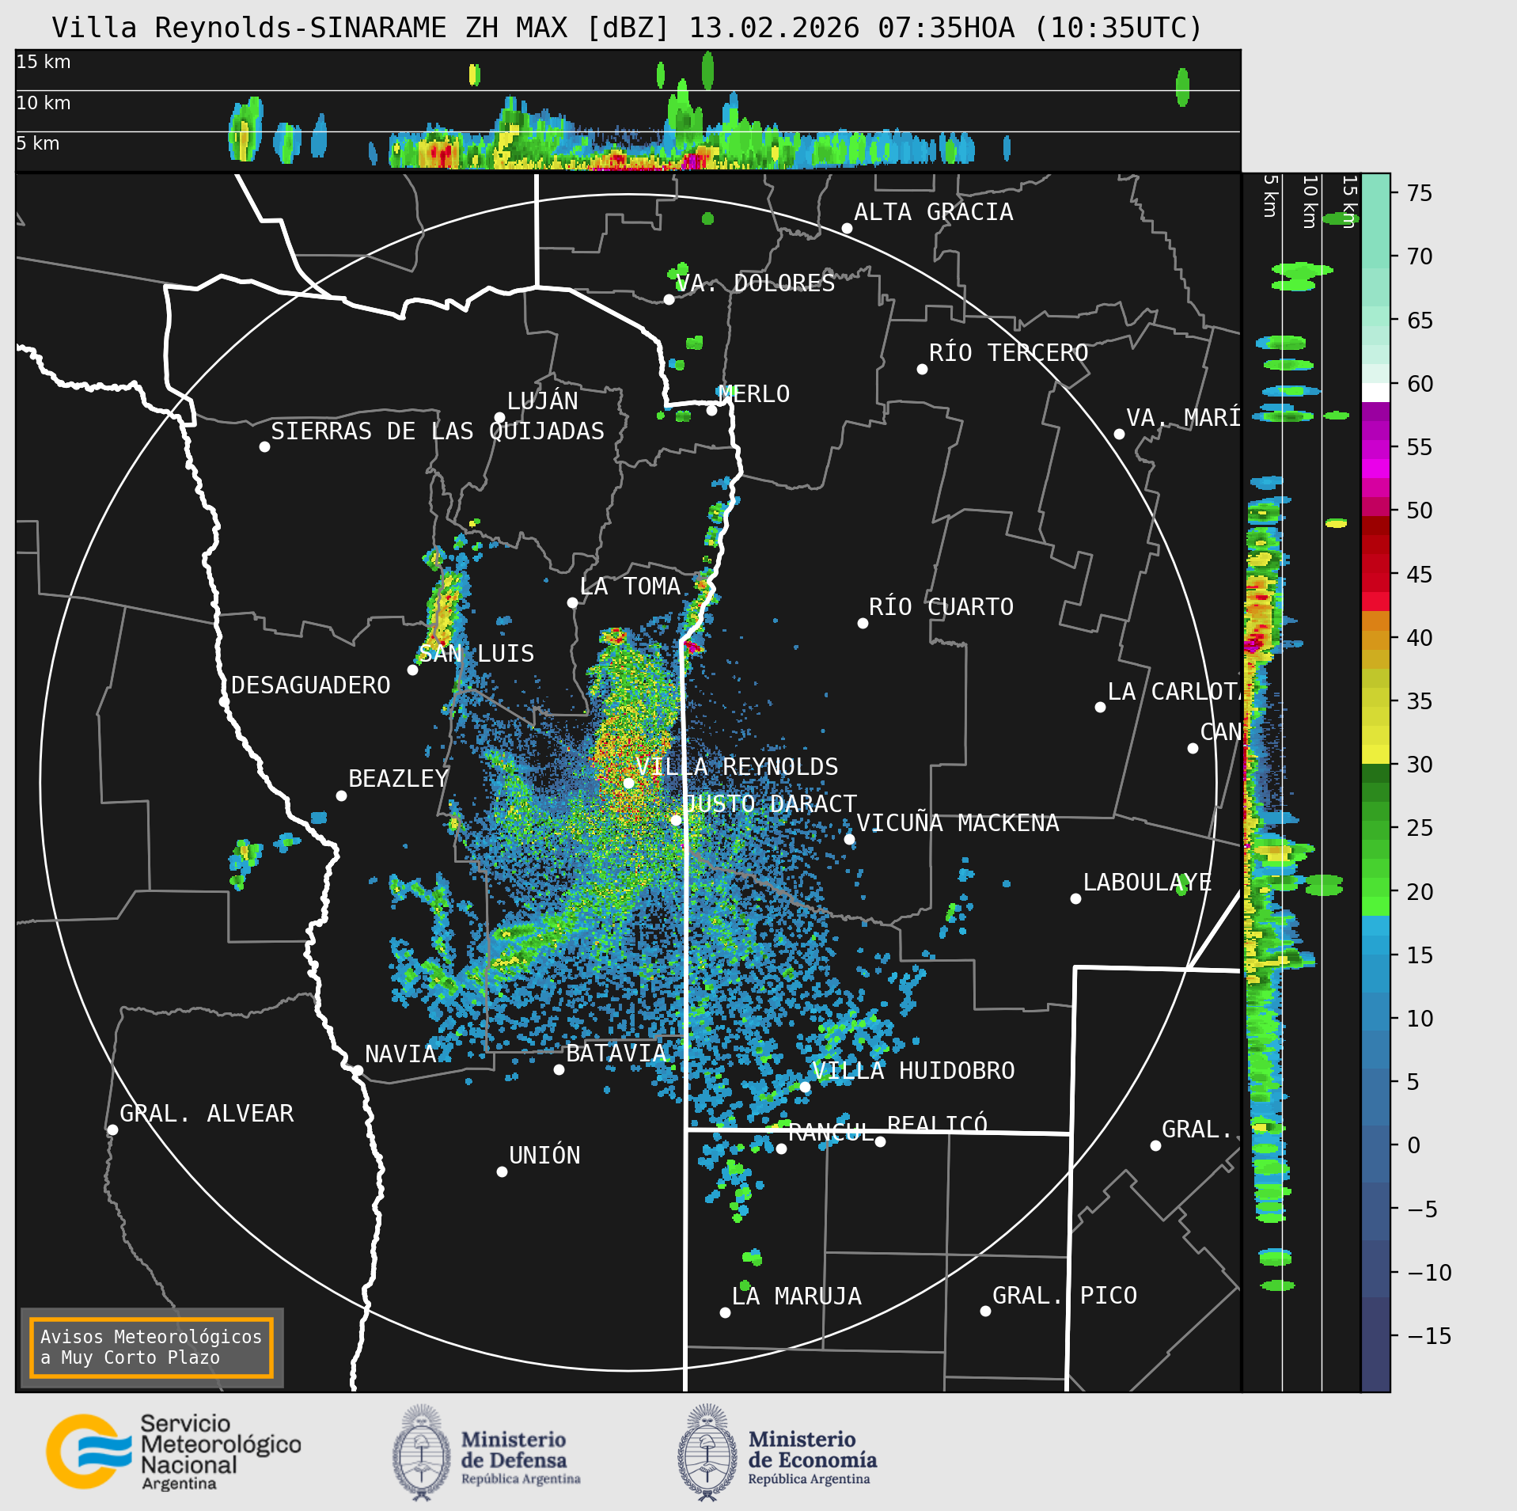Click the Villa Huidobro marker dot
Image resolution: width=1517 pixels, height=1511 pixels.
pos(805,1087)
